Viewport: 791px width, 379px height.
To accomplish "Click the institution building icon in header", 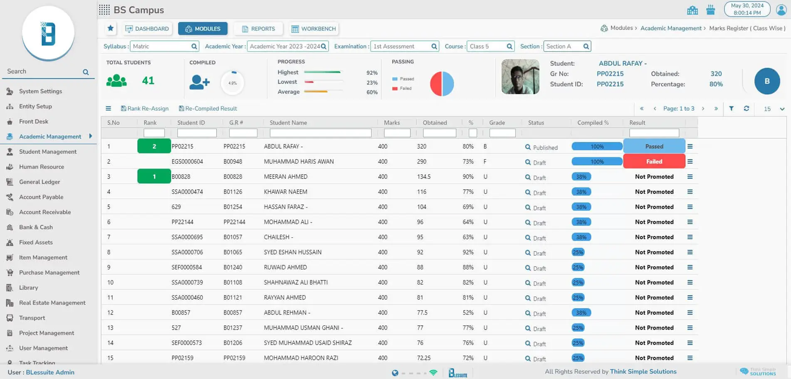I will tap(692, 10).
